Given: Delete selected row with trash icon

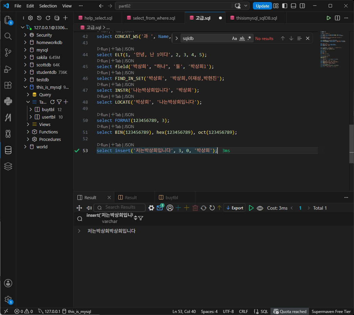Looking at the screenshot, I should tap(195, 208).
